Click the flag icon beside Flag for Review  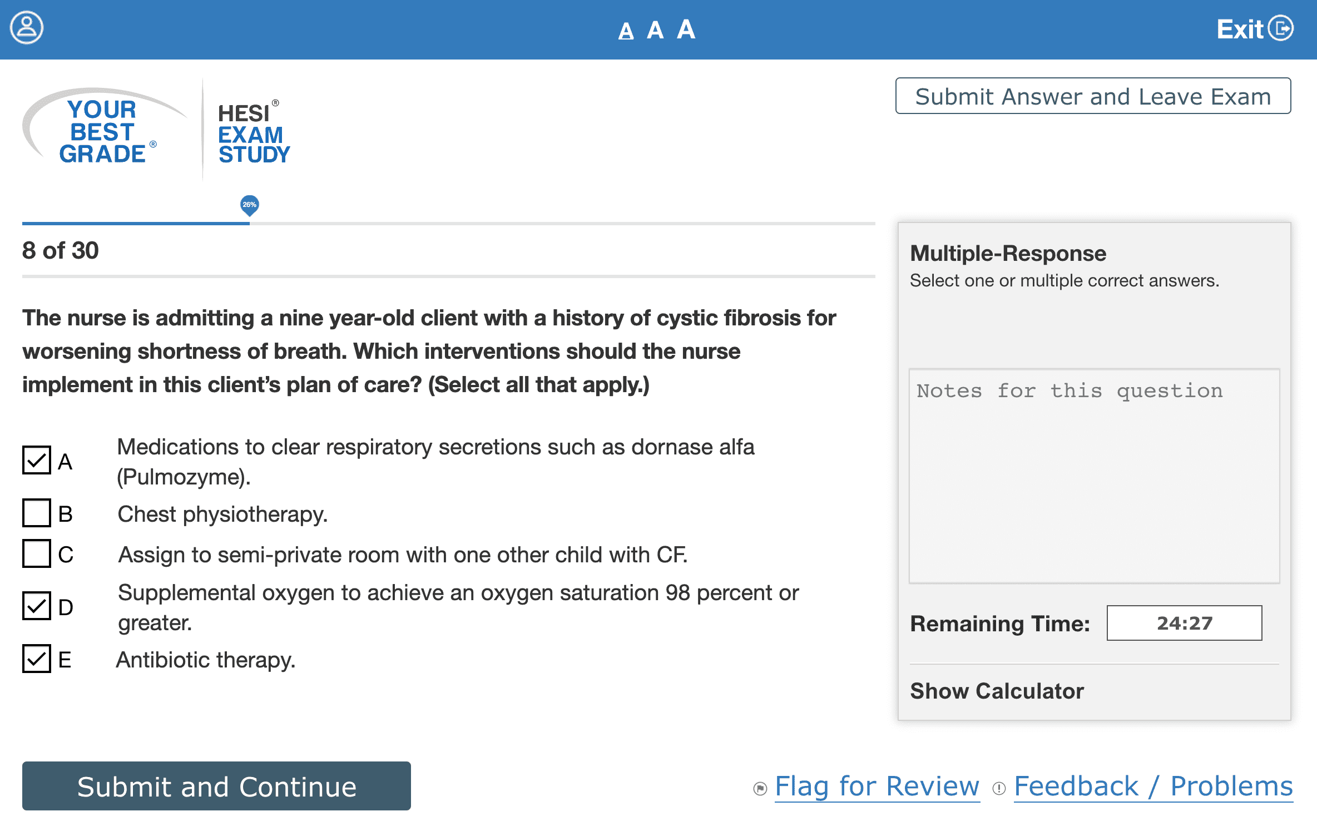[760, 788]
